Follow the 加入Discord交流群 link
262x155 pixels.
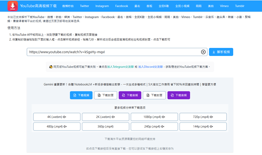(x=150, y=67)
